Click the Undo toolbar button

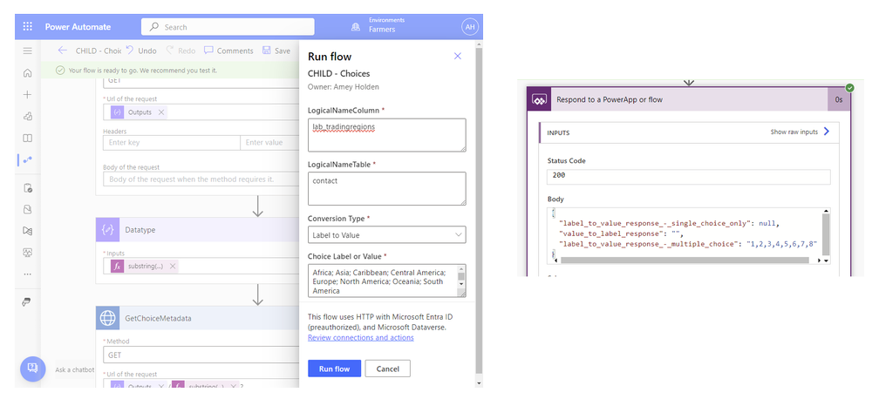click(140, 51)
